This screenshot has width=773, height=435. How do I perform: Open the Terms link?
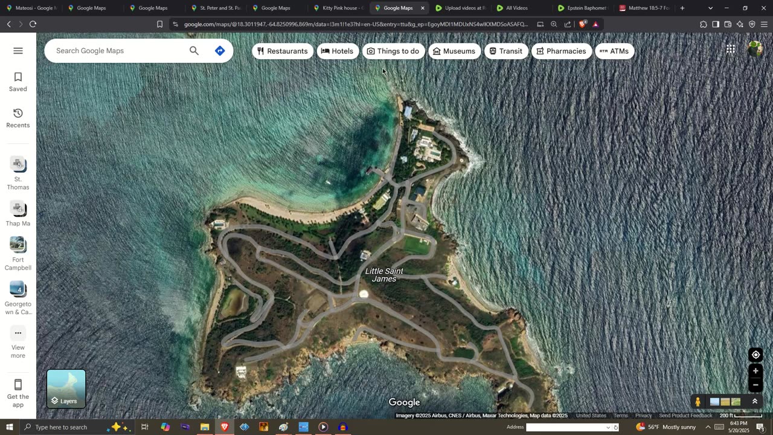click(621, 416)
